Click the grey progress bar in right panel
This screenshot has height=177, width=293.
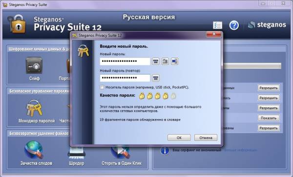tap(252, 66)
